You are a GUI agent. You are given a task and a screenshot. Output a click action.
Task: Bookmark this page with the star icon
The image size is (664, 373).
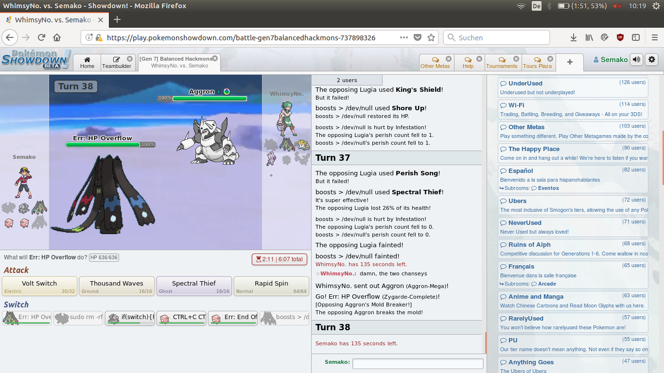click(431, 37)
